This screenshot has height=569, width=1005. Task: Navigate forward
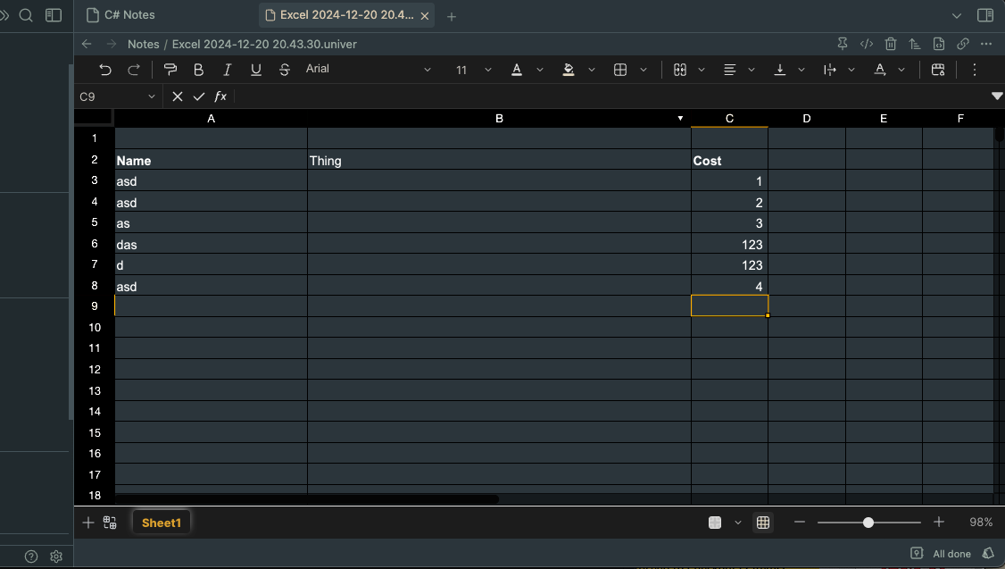click(x=111, y=44)
